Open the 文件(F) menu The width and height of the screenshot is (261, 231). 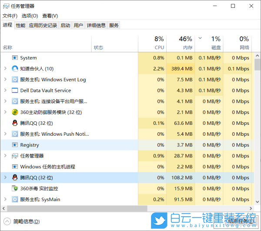click(10, 16)
